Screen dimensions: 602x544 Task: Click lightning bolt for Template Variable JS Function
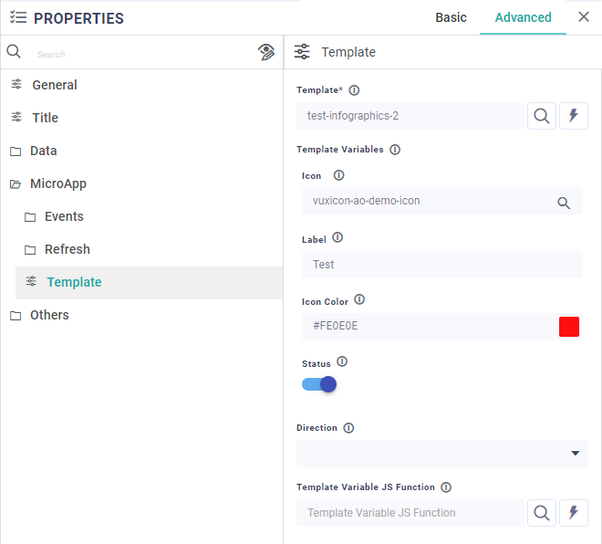click(574, 513)
